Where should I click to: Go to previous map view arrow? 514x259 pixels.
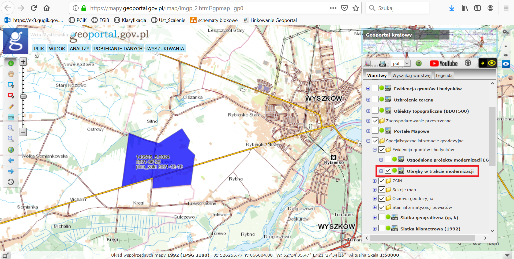11,160
